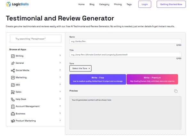Viewport: 192px width, 137px height.
Task: Open the Select the Tone dropdown
Action: tap(80, 68)
